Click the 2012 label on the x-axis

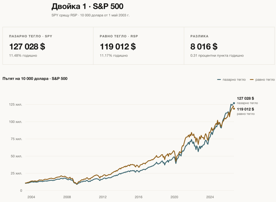pos(103,197)
